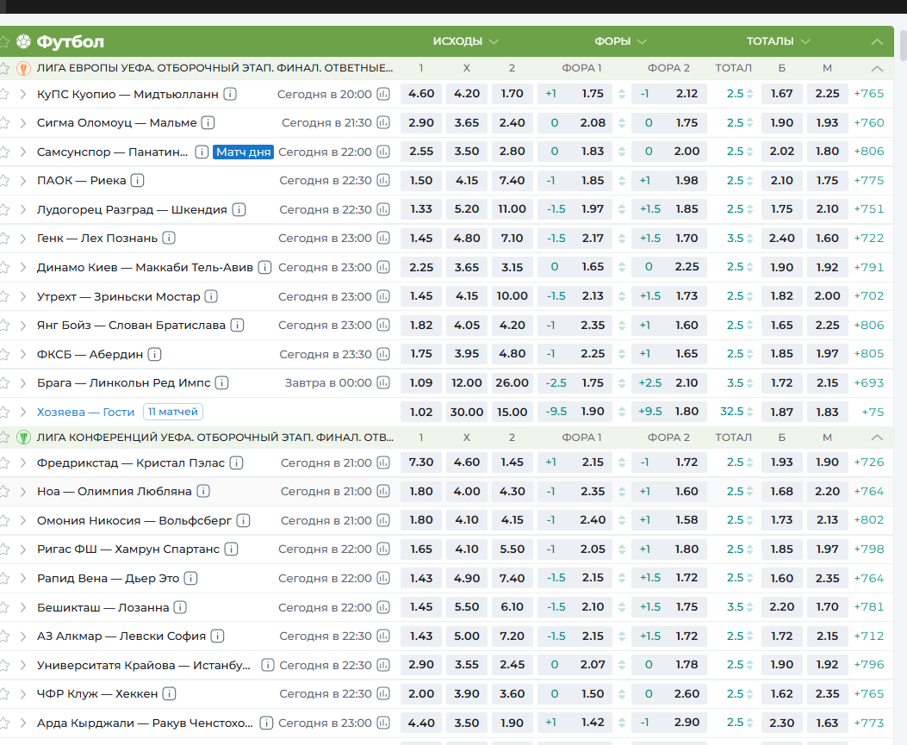This screenshot has height=745, width=907.
Task: Open statistics chart for Генк — Лех Познань
Action: coord(383,239)
